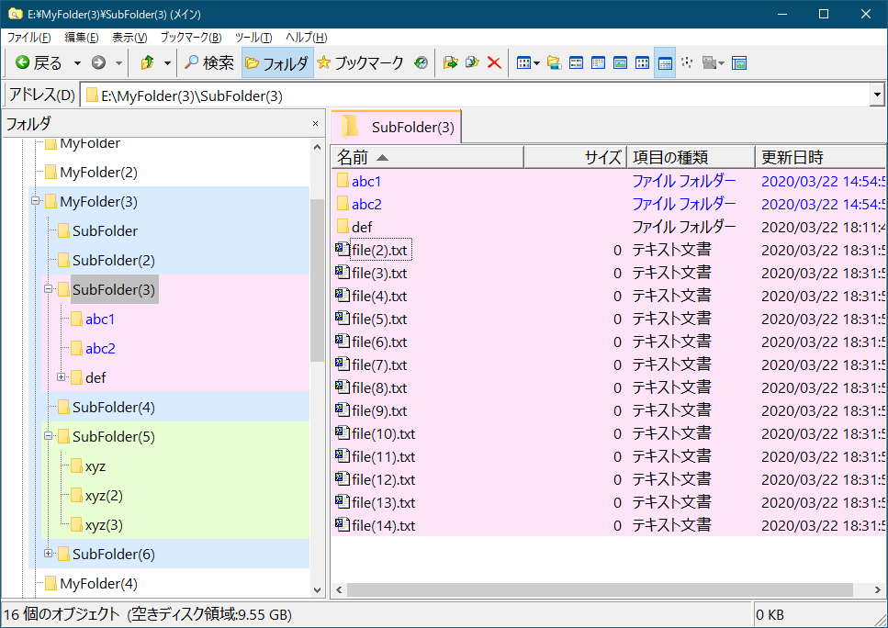Click the red X delete icon
The height and width of the screenshot is (628, 888).
click(x=494, y=63)
